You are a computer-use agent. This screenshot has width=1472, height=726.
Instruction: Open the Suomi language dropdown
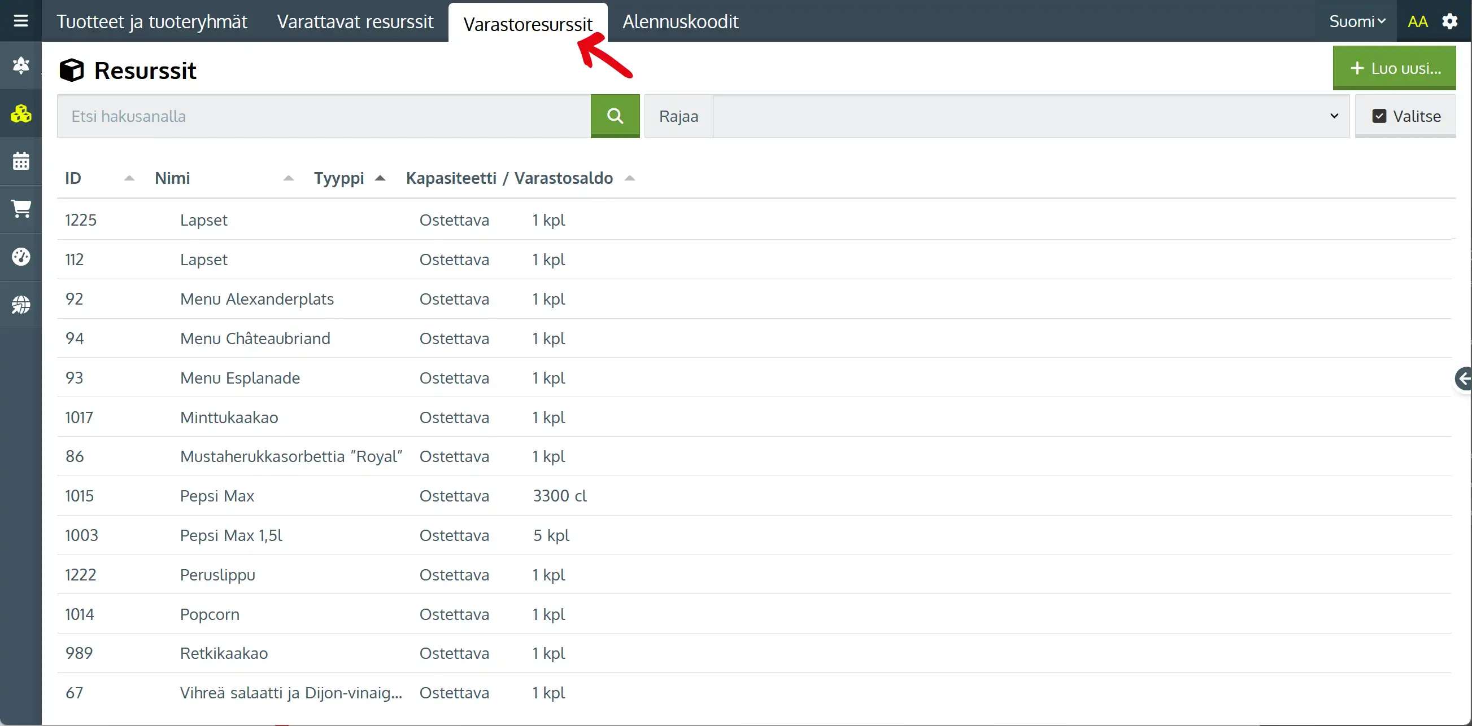1357,21
